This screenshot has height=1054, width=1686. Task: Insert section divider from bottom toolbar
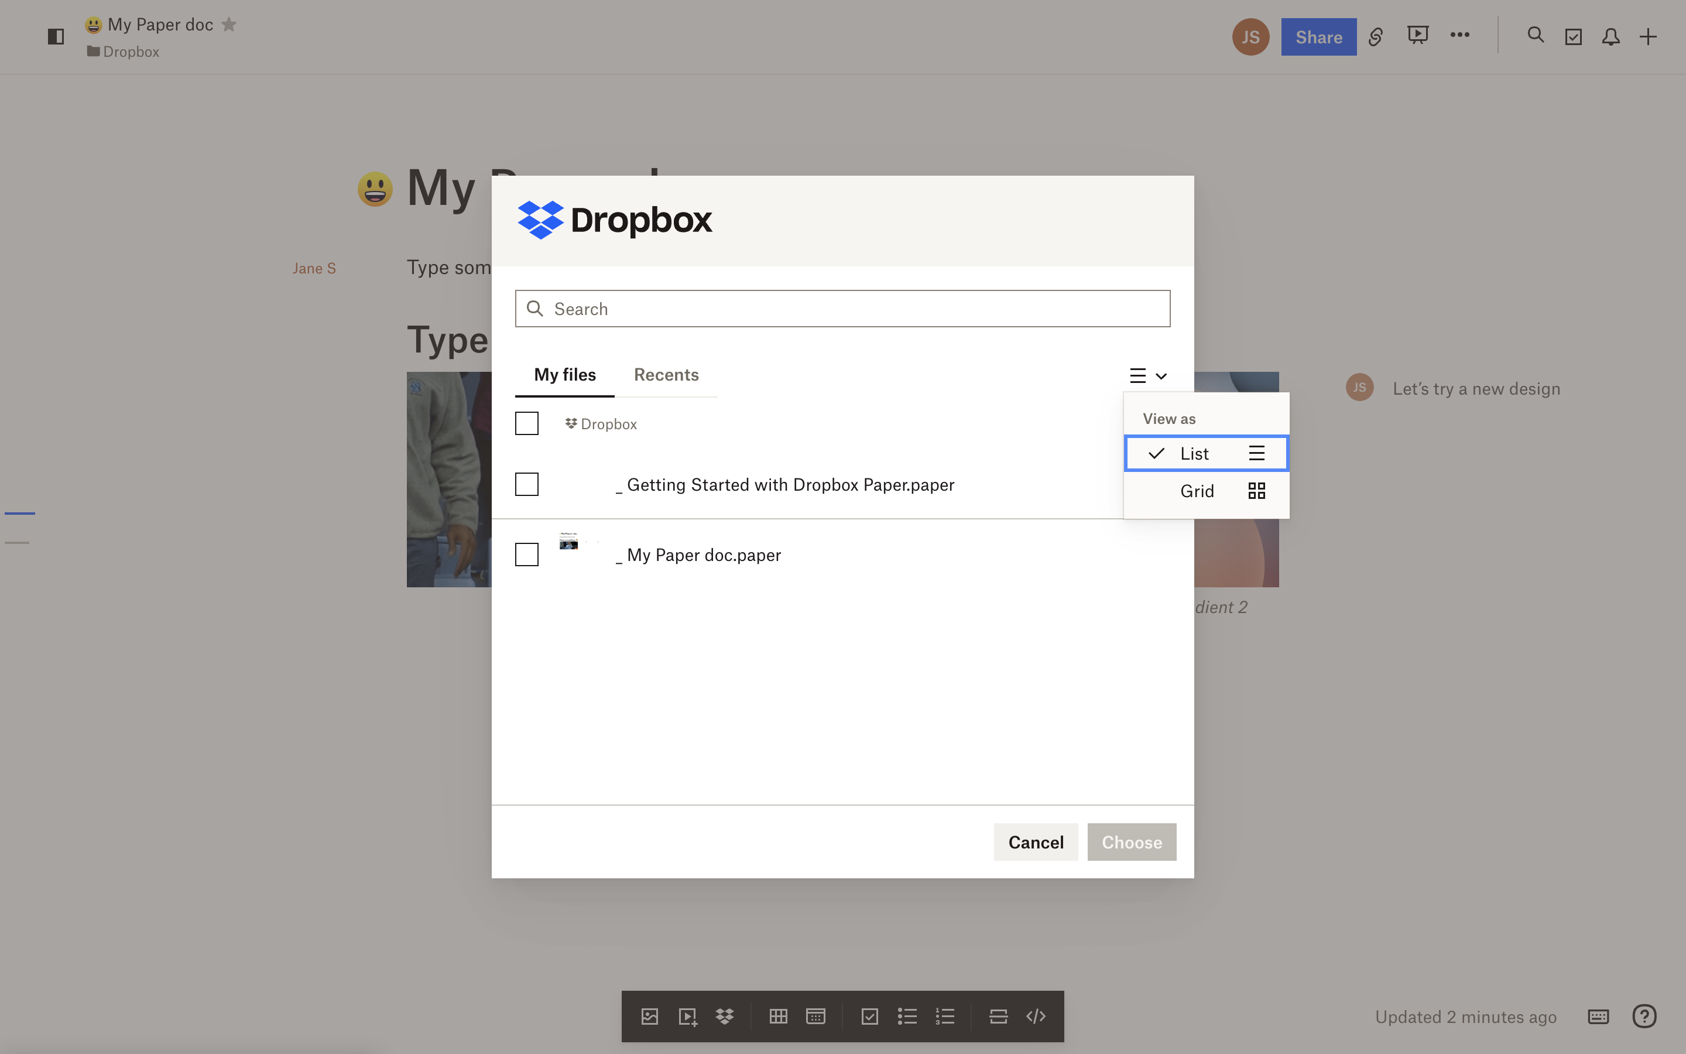click(998, 1017)
